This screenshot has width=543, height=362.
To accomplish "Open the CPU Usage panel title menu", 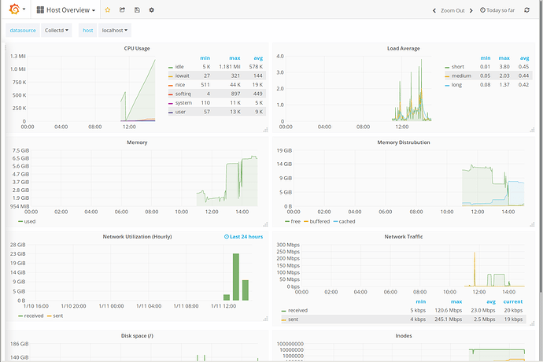I will [x=137, y=49].
